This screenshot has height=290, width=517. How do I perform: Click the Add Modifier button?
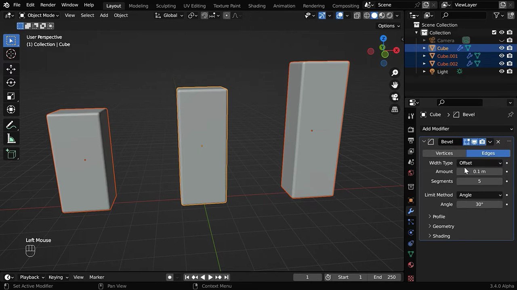coord(467,129)
